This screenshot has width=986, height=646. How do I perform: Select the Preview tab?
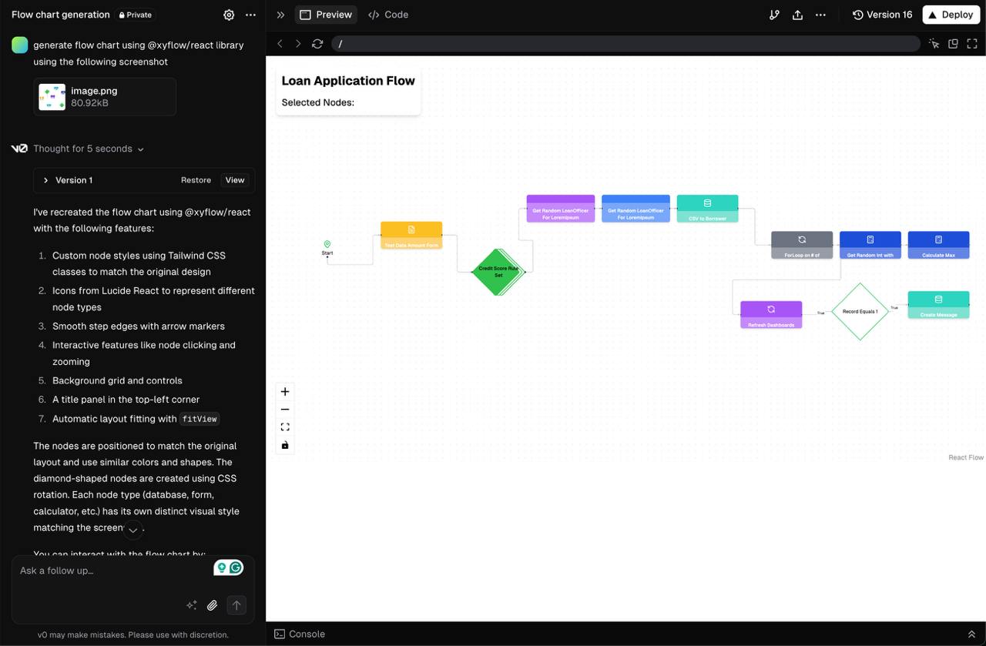(326, 15)
